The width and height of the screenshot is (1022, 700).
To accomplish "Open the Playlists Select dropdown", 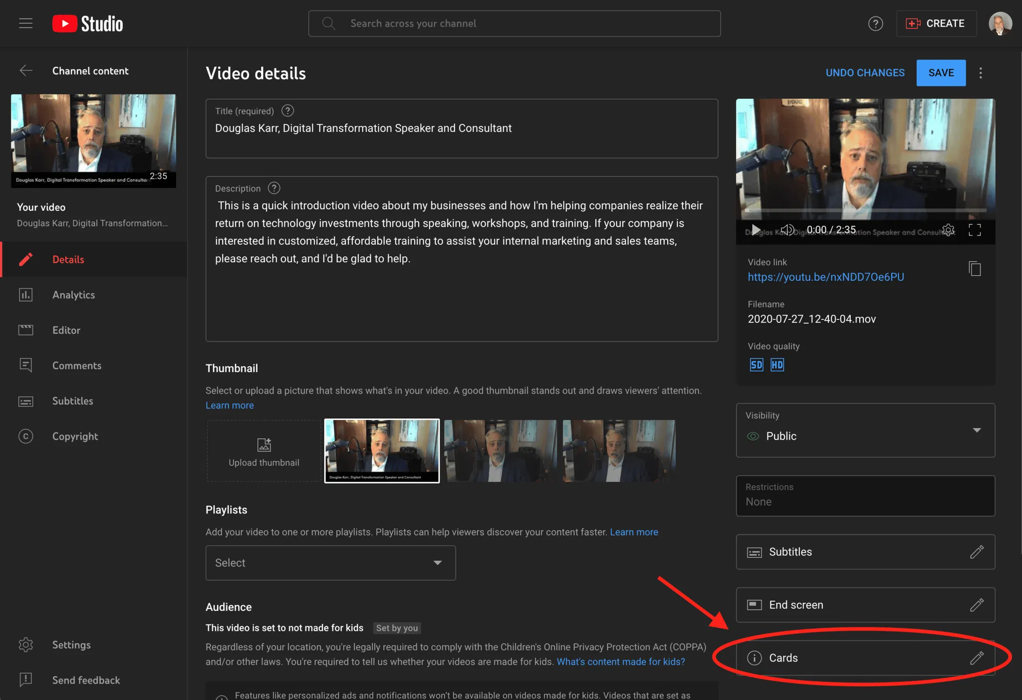I will click(x=330, y=563).
